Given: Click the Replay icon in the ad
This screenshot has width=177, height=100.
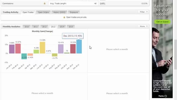Looking at the screenshot, I should [166, 96].
